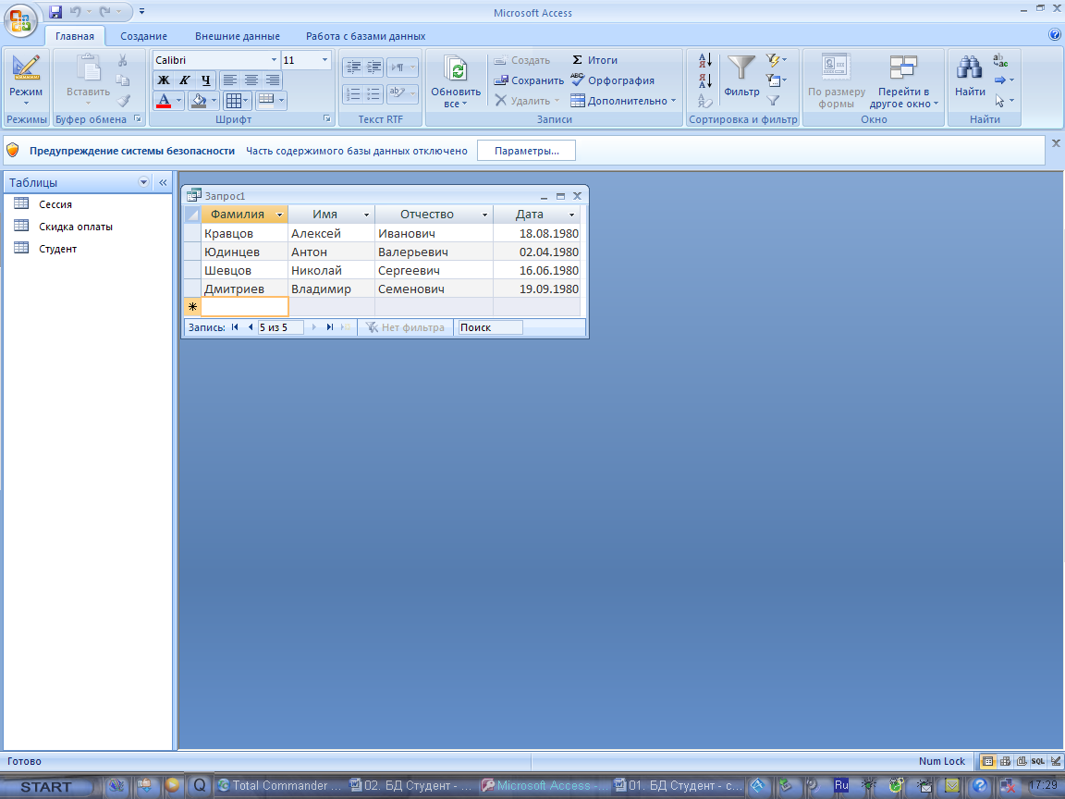1065x799 pixels.
Task: Open the Calibri font name dropdown
Action: (274, 60)
